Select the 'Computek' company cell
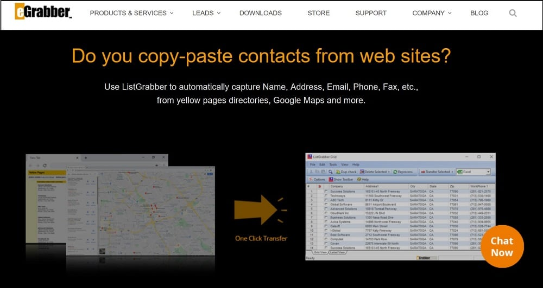Image resolution: width=543 pixels, height=288 pixels. click(337, 239)
